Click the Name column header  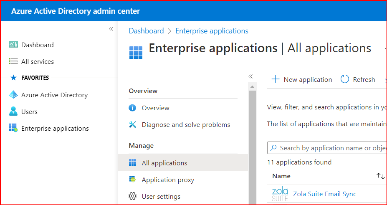click(x=281, y=176)
